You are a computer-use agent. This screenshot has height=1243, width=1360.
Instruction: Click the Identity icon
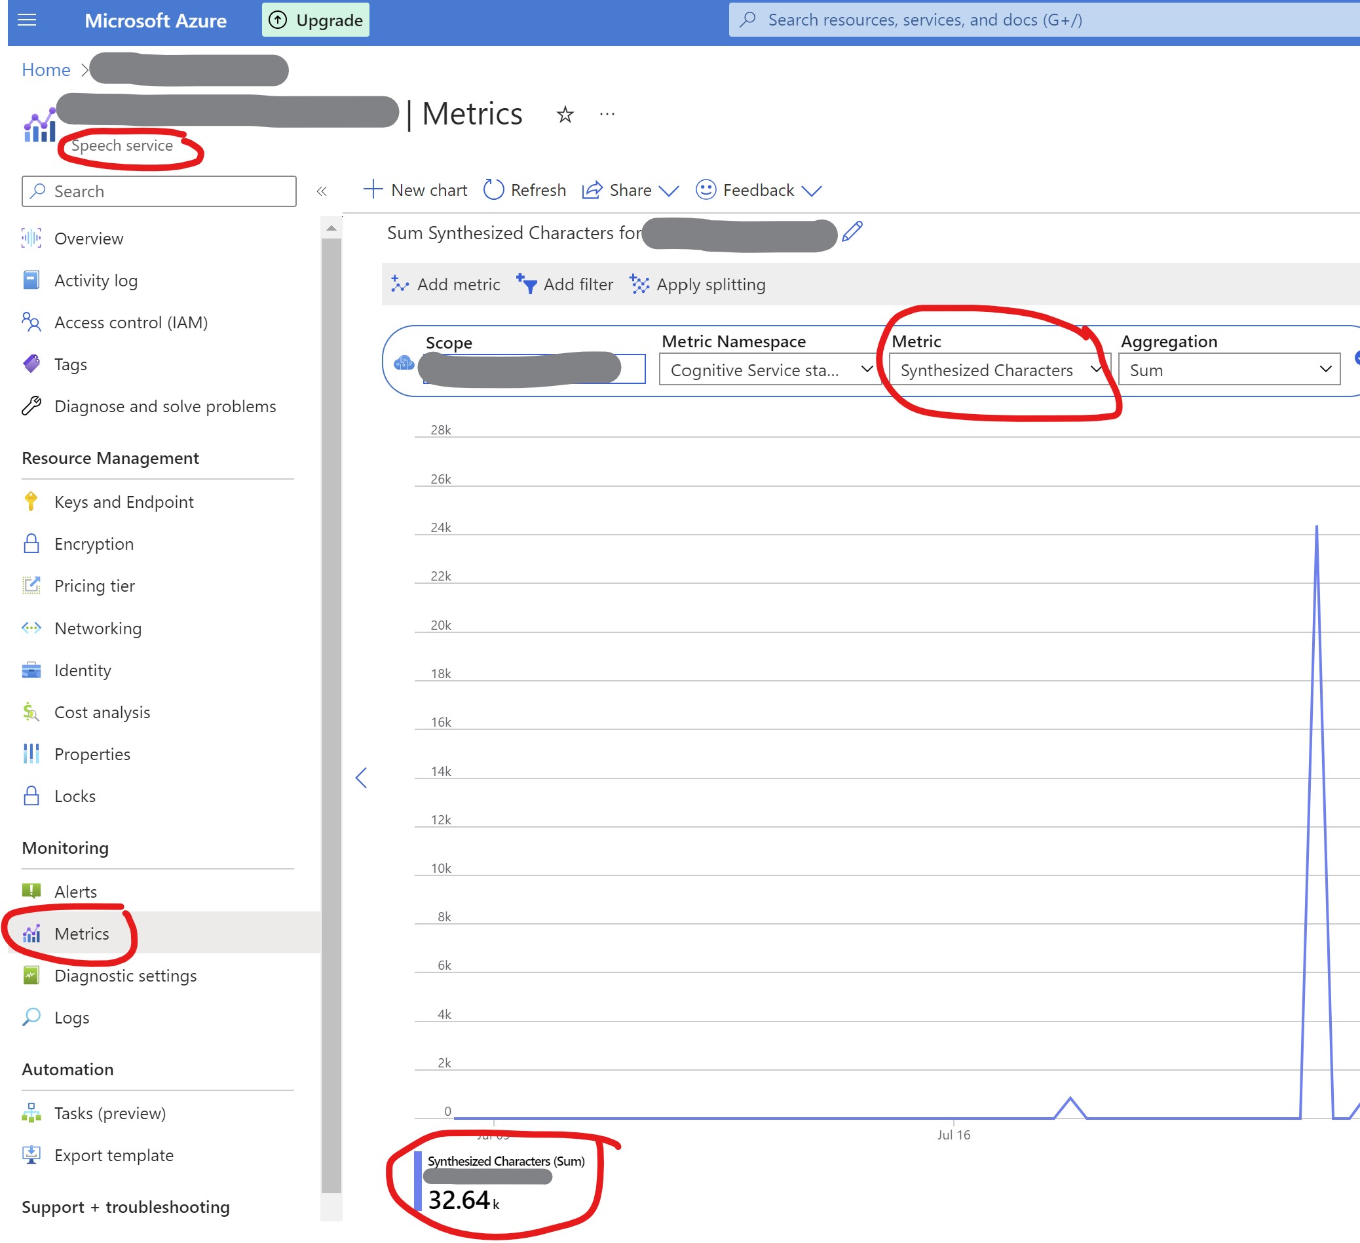point(31,670)
